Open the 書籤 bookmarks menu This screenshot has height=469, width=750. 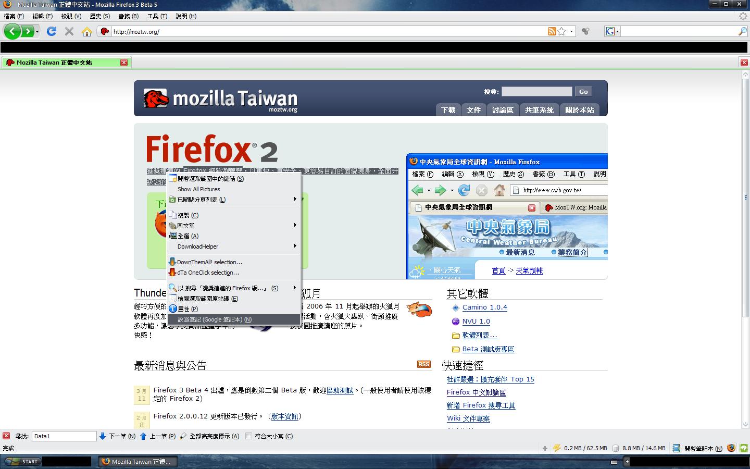[128, 16]
